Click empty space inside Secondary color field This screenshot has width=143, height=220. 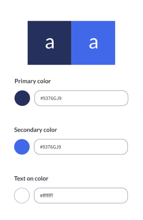[x=95, y=147]
